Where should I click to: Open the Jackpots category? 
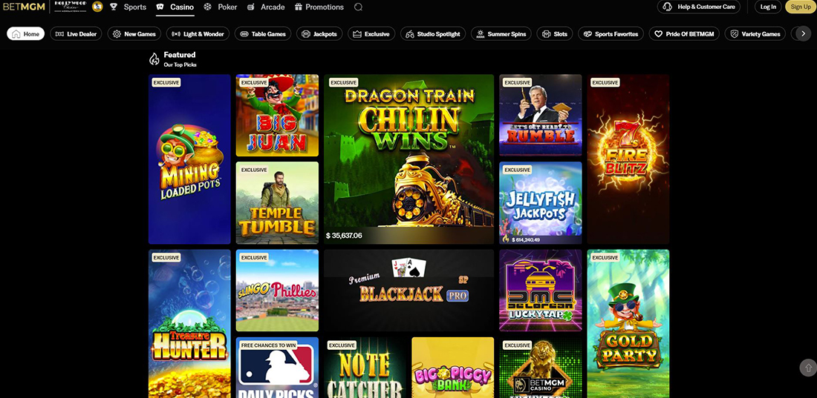[x=319, y=34]
